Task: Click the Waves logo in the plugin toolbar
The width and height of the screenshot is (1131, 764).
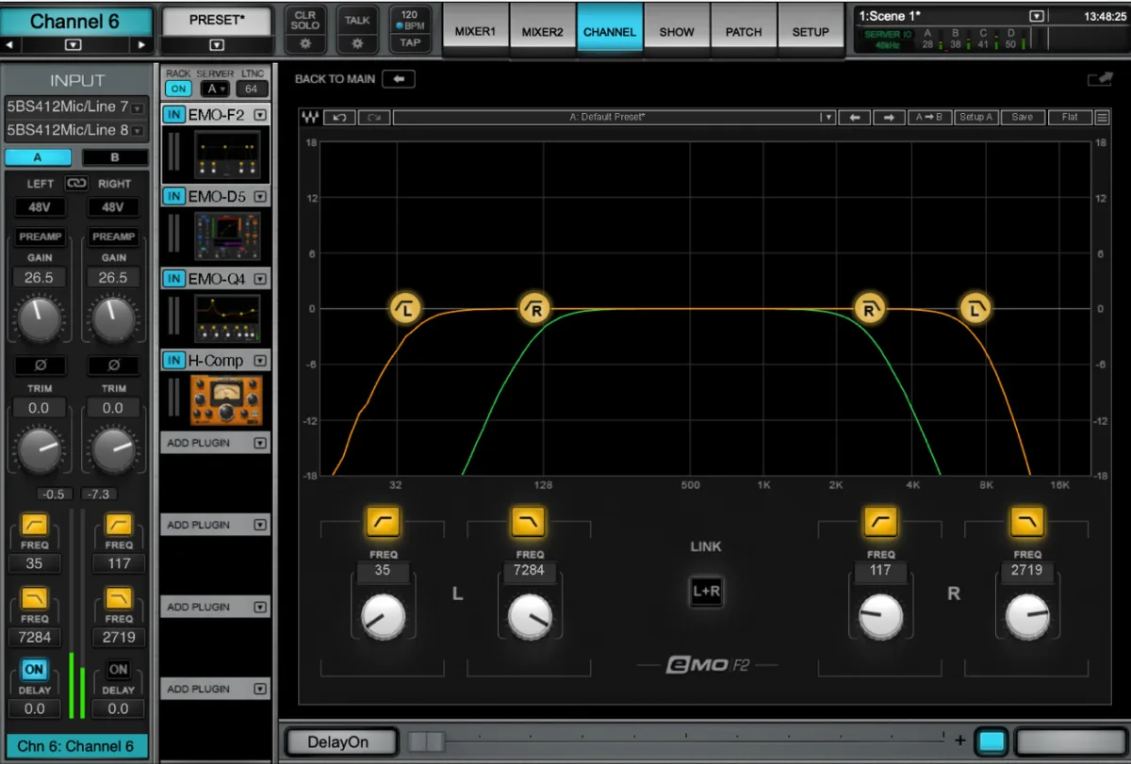Action: [x=310, y=118]
